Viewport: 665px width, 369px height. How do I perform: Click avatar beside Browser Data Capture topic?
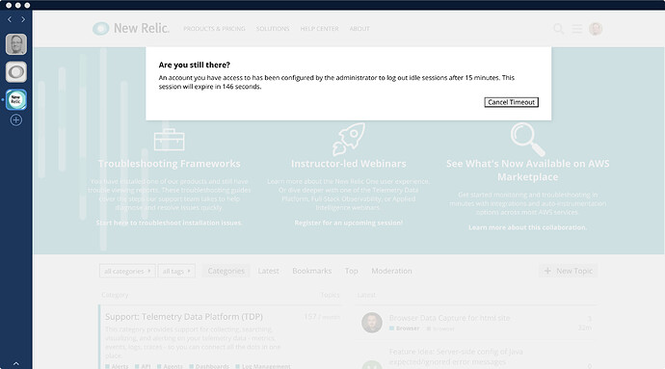tap(372, 323)
